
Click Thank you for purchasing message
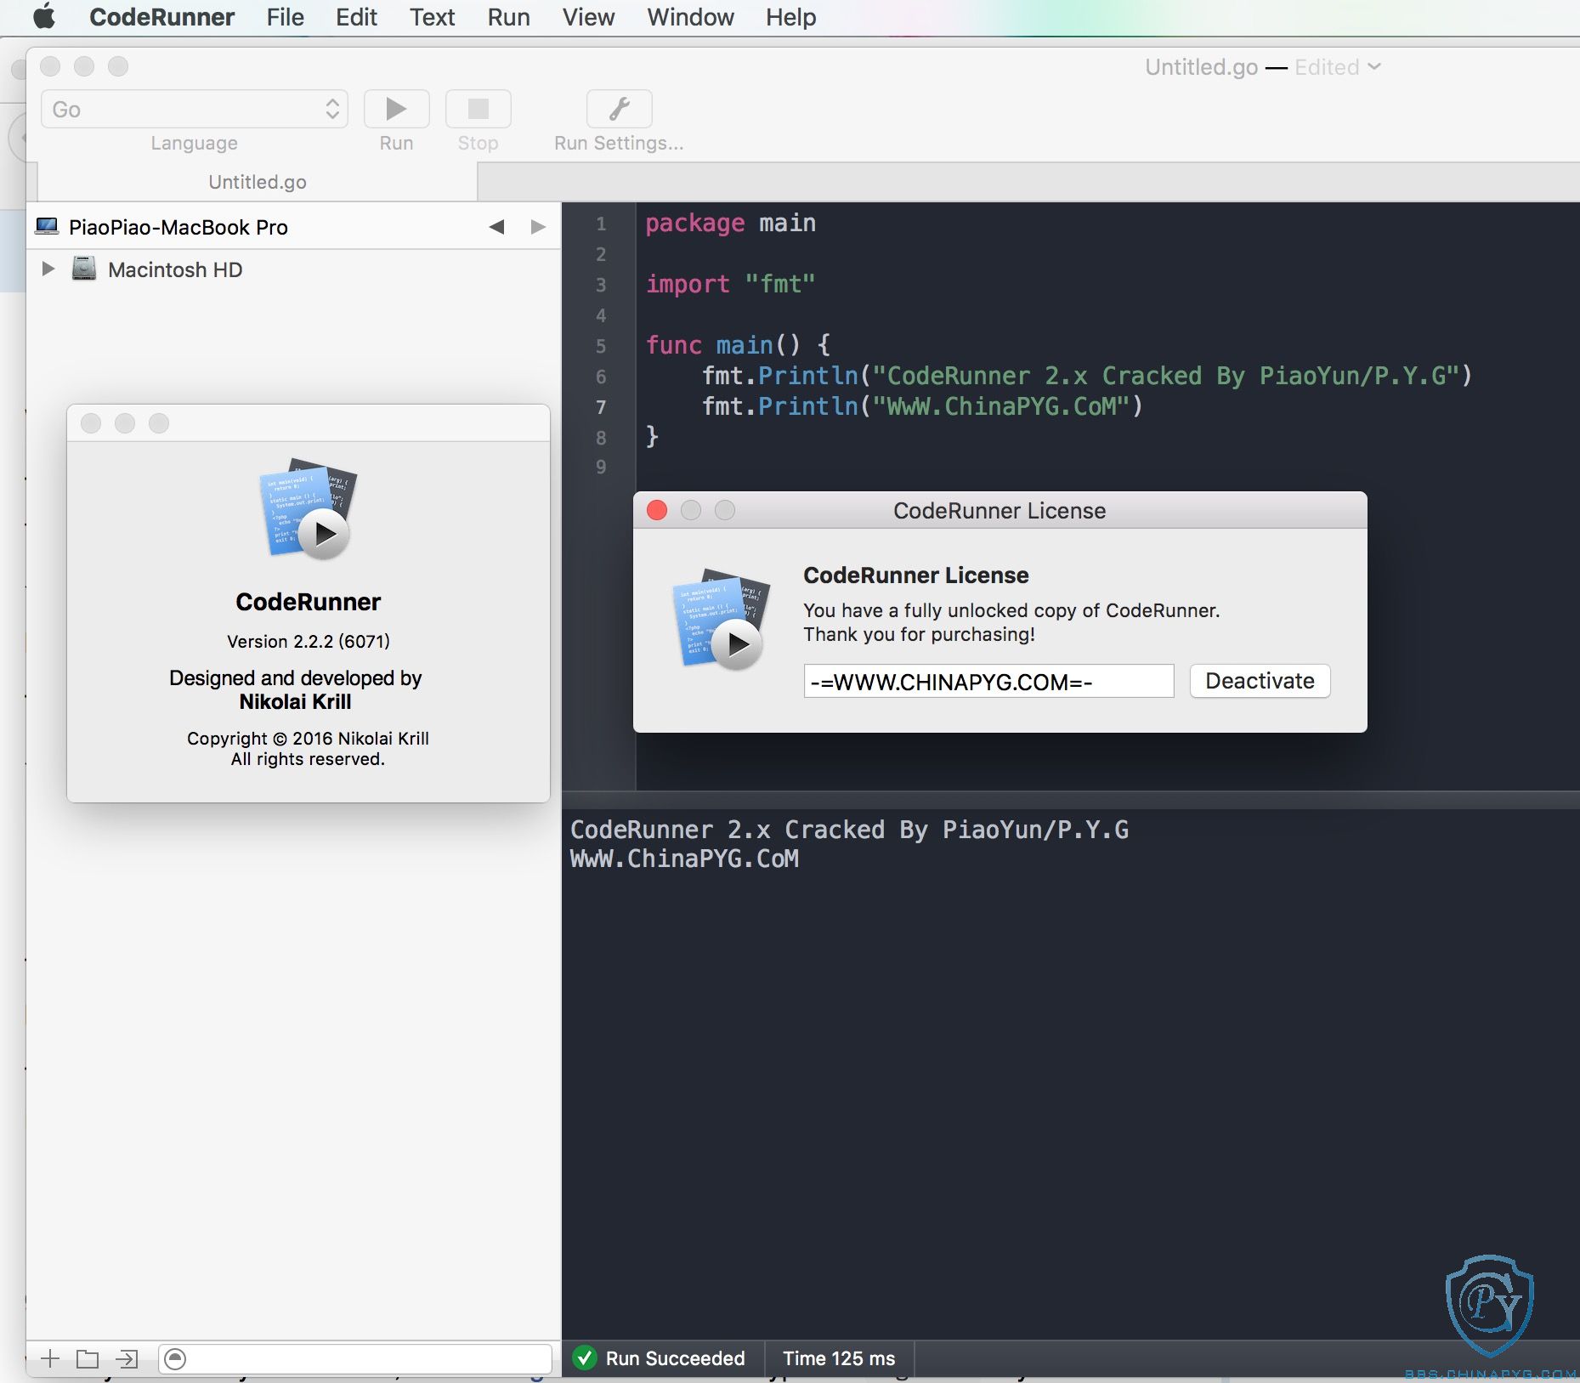tap(919, 634)
